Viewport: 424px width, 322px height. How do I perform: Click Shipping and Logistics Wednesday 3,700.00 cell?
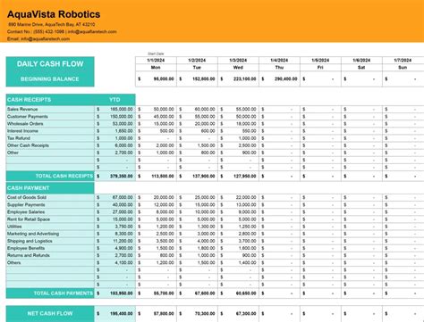(238, 241)
